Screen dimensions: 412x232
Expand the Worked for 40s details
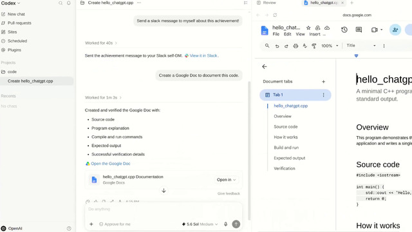click(x=101, y=43)
